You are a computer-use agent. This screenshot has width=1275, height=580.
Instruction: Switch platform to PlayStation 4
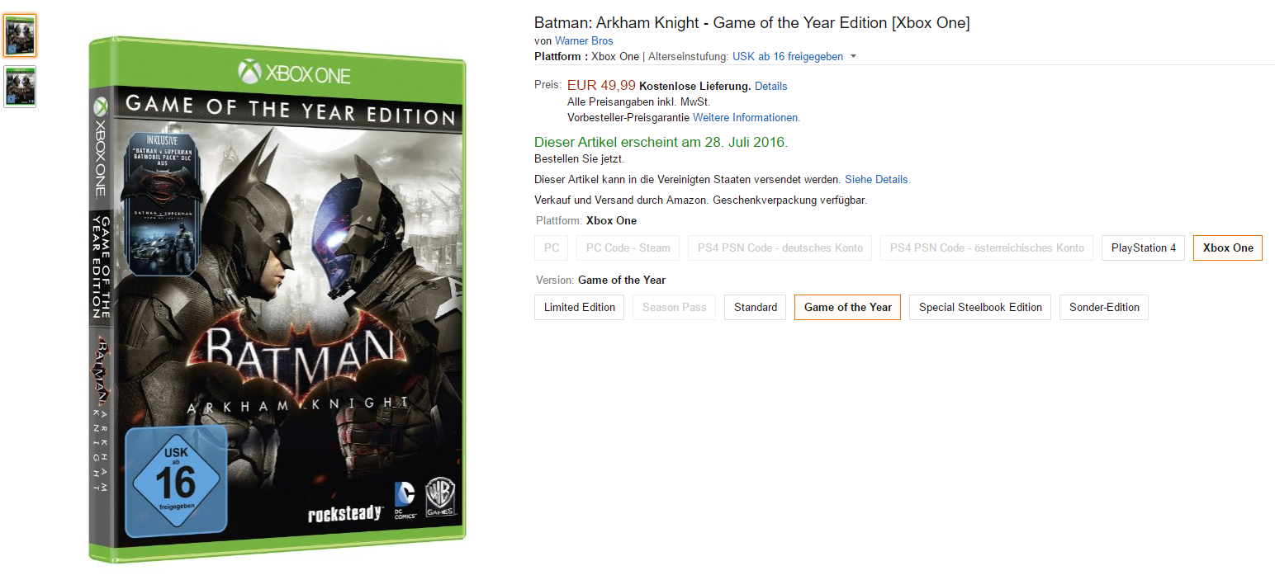pos(1144,248)
